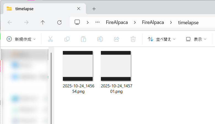Expand the hidden breadcrumb path ellipsis
The height and width of the screenshot is (124, 215).
click(x=97, y=22)
